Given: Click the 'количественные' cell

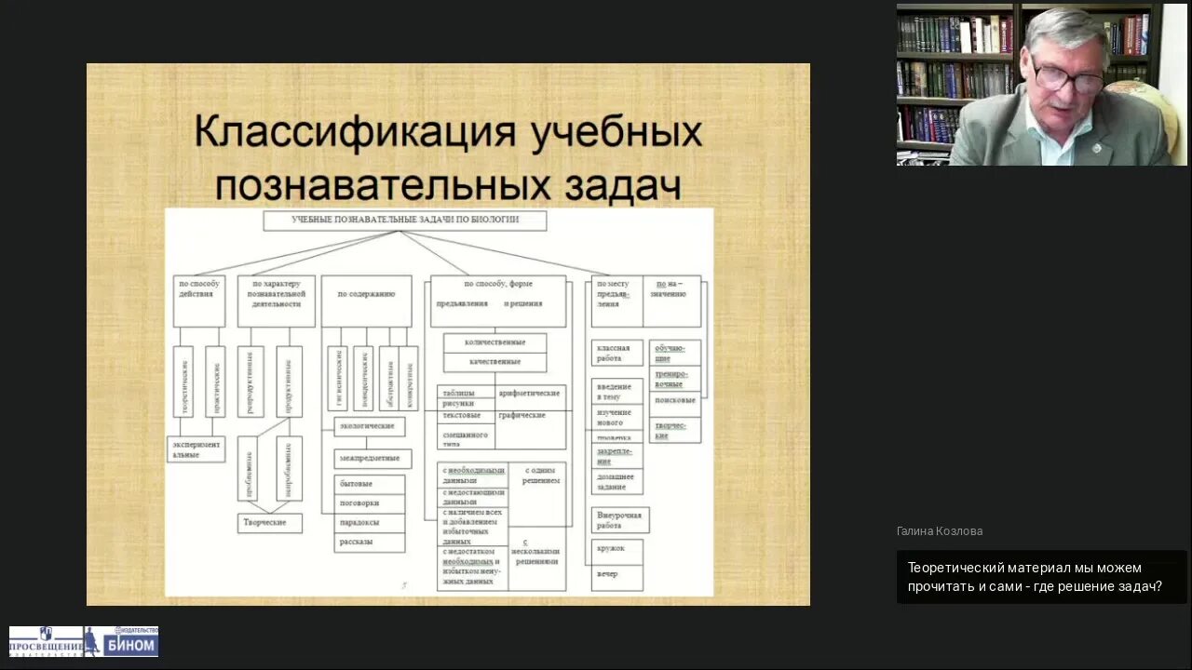Looking at the screenshot, I should 494,342.
